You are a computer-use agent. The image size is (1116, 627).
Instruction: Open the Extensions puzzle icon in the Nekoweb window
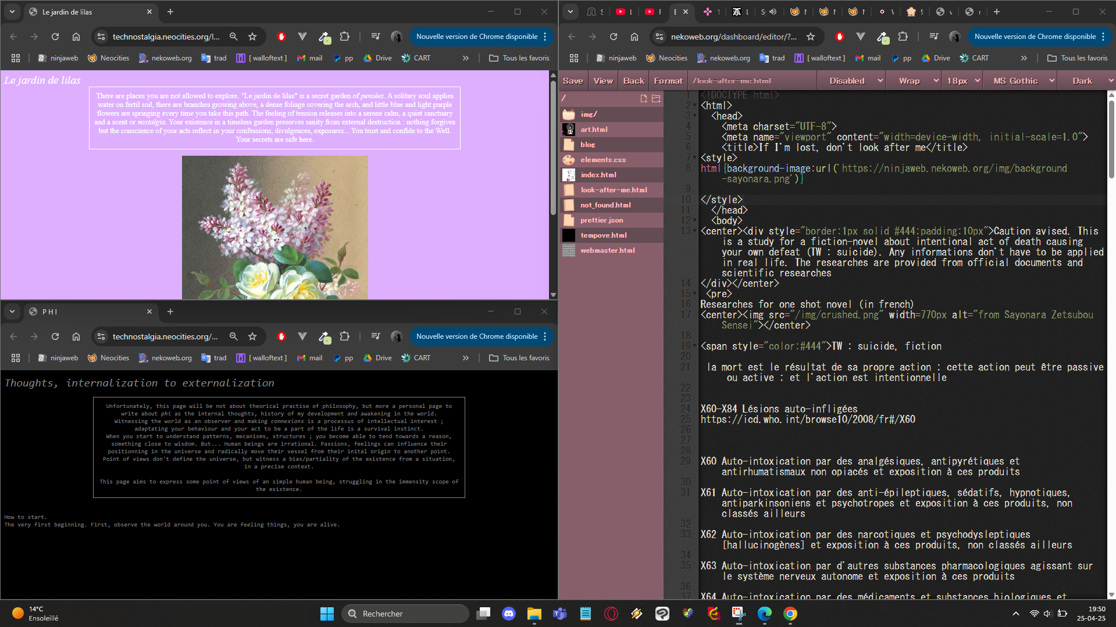[903, 37]
